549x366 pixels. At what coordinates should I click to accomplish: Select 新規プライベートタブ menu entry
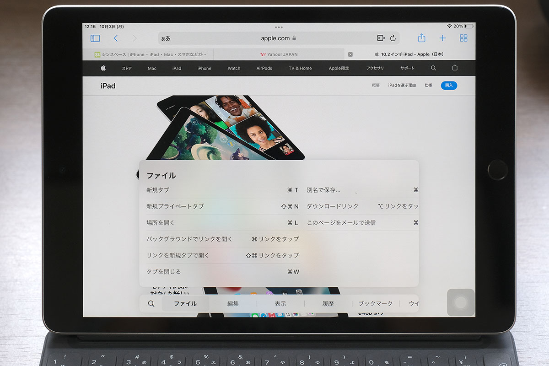point(222,206)
